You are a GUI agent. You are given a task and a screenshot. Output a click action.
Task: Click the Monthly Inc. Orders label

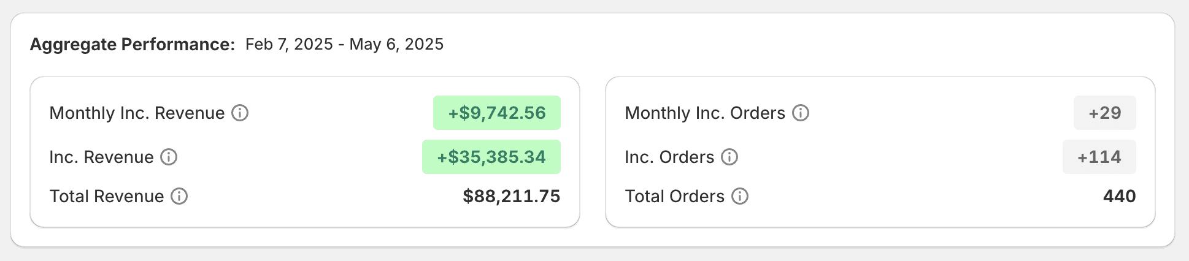705,113
